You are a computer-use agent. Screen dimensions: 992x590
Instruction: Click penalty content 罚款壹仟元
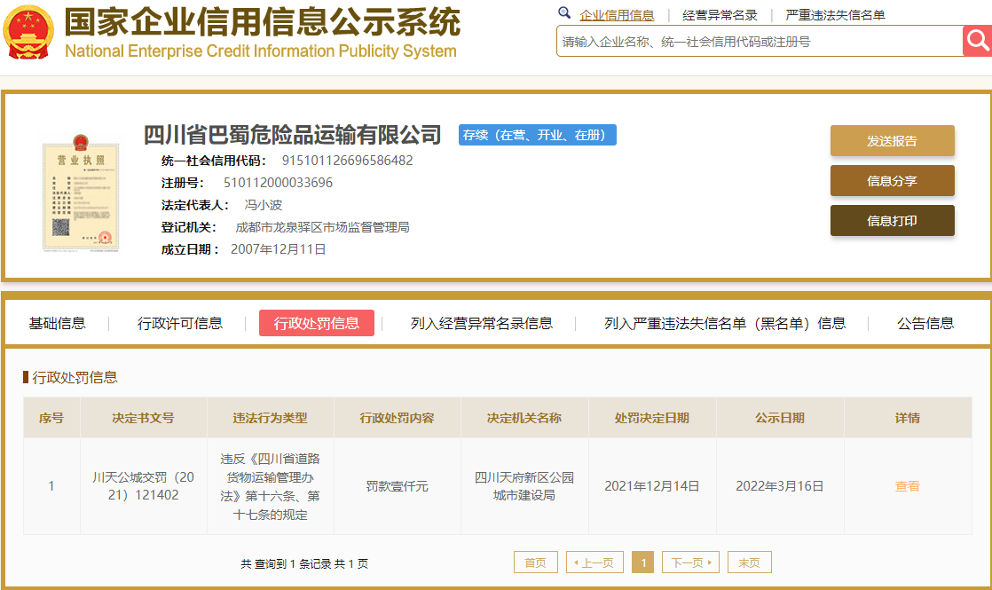(398, 486)
